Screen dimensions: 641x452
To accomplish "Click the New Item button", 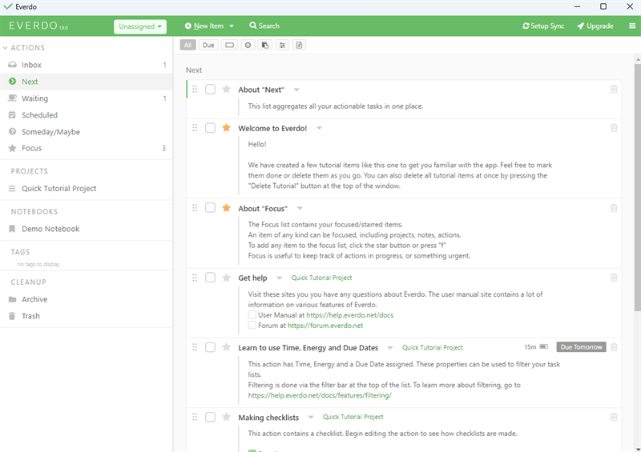I will pos(204,26).
